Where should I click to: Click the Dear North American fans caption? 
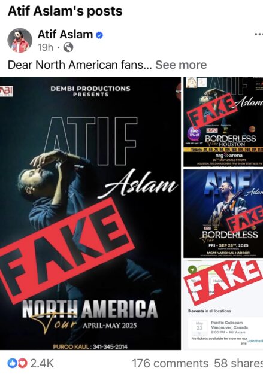[x=80, y=65]
